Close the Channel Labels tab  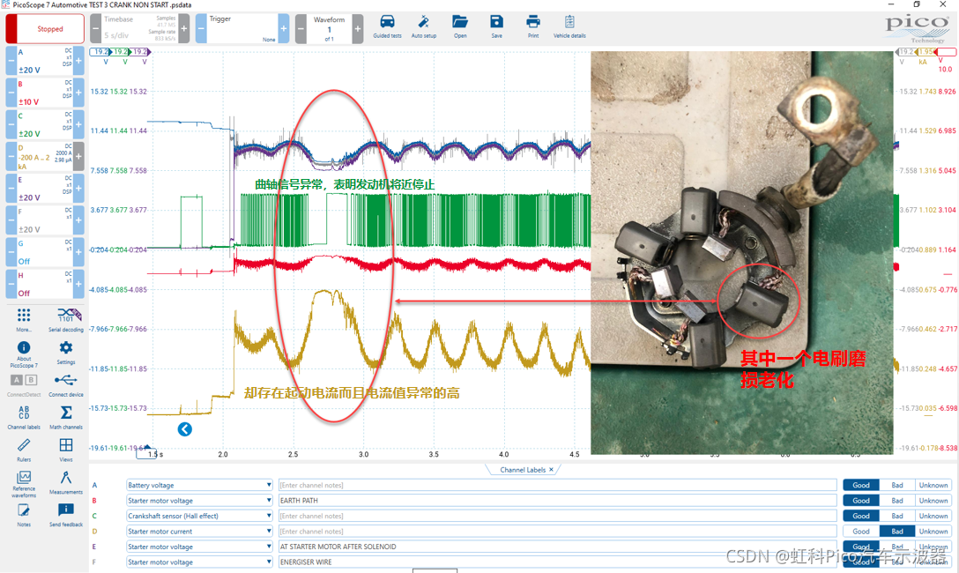pos(551,470)
